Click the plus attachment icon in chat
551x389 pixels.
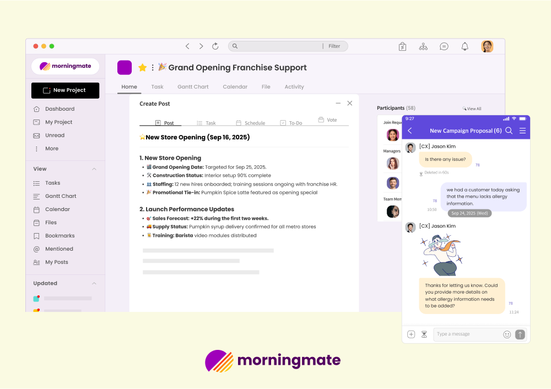tap(411, 334)
